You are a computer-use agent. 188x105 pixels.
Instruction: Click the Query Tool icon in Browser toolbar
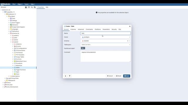click(x=26, y=7)
